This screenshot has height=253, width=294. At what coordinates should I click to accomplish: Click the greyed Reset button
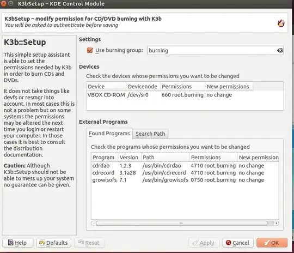pos(89,243)
